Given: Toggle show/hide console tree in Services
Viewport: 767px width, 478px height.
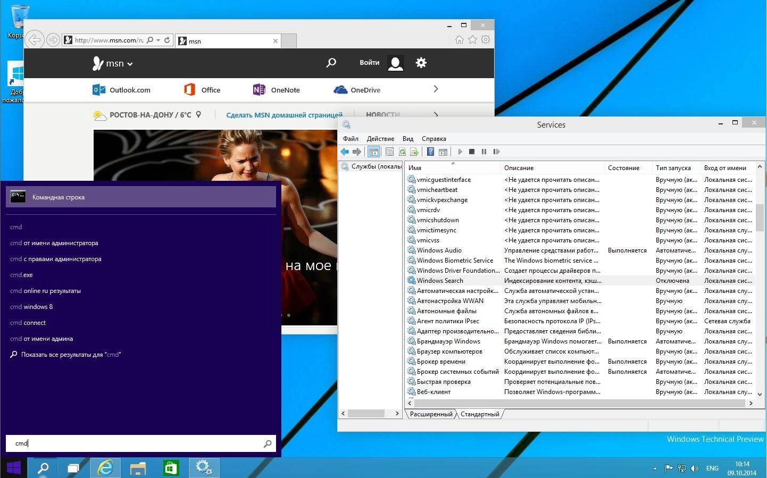Looking at the screenshot, I should pyautogui.click(x=374, y=152).
